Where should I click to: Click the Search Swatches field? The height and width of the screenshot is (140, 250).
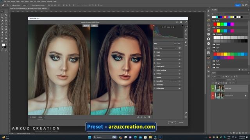point(230,14)
